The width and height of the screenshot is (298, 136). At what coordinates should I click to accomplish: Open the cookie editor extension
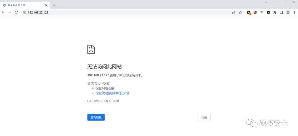pos(255,12)
